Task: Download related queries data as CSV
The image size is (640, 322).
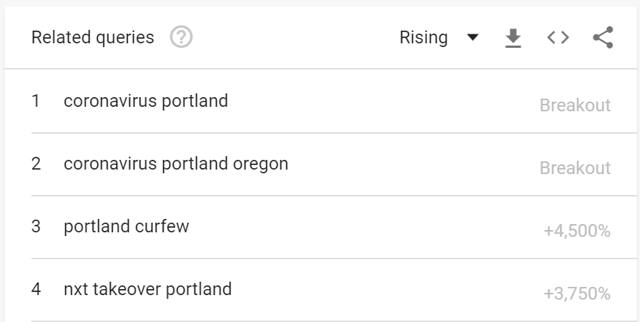Action: (513, 38)
